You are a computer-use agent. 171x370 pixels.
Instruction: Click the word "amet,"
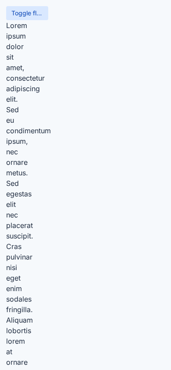pos(15,68)
